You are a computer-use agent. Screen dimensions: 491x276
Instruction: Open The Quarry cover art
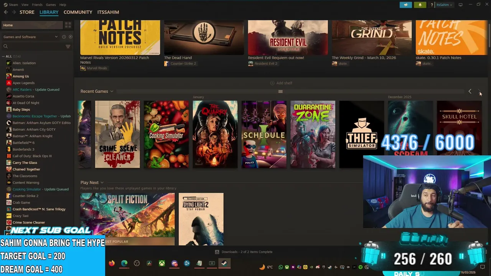coord(215,134)
